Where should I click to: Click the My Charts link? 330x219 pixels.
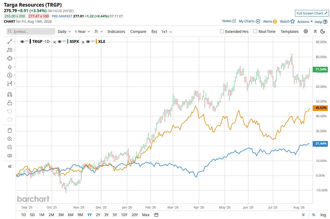(247, 21)
